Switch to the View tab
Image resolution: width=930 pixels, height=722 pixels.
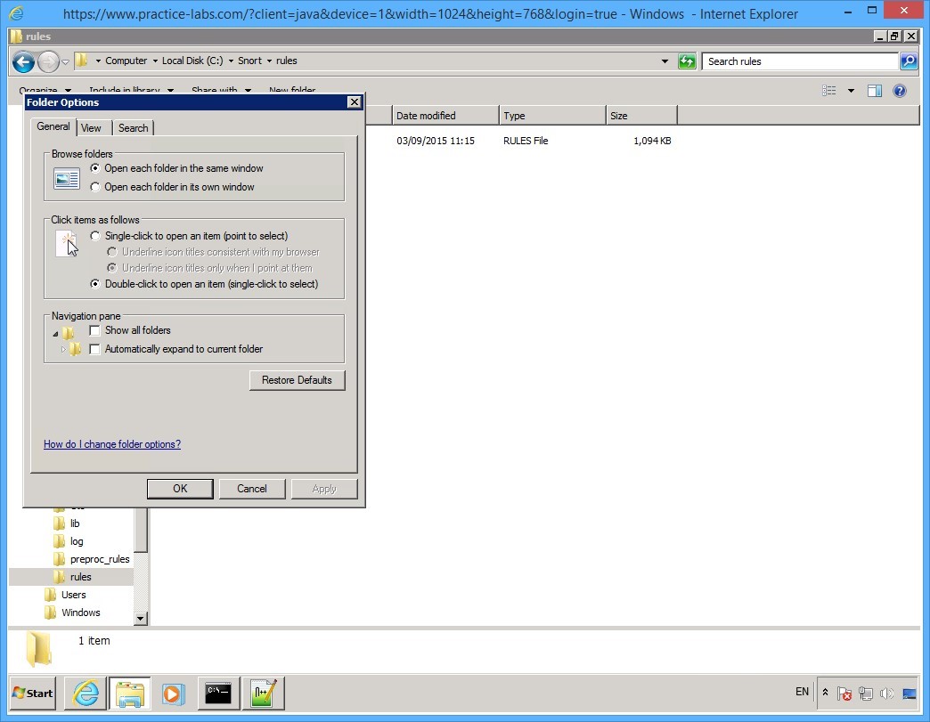92,127
